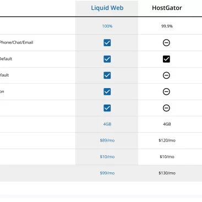This screenshot has height=202, width=202.
Task: Click the HostGator minus icon in the 'fault' row
Action: (166, 75)
